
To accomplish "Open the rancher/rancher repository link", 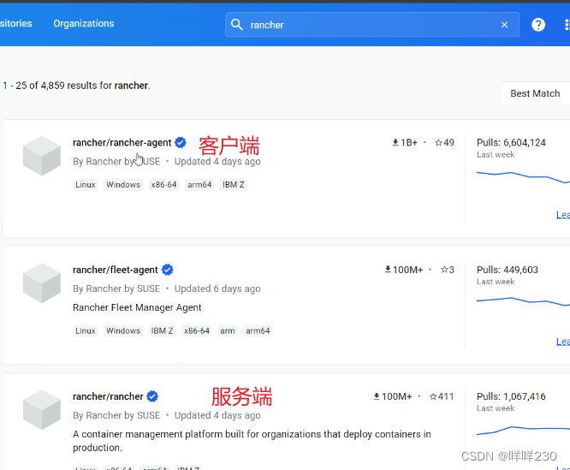I will point(108,396).
